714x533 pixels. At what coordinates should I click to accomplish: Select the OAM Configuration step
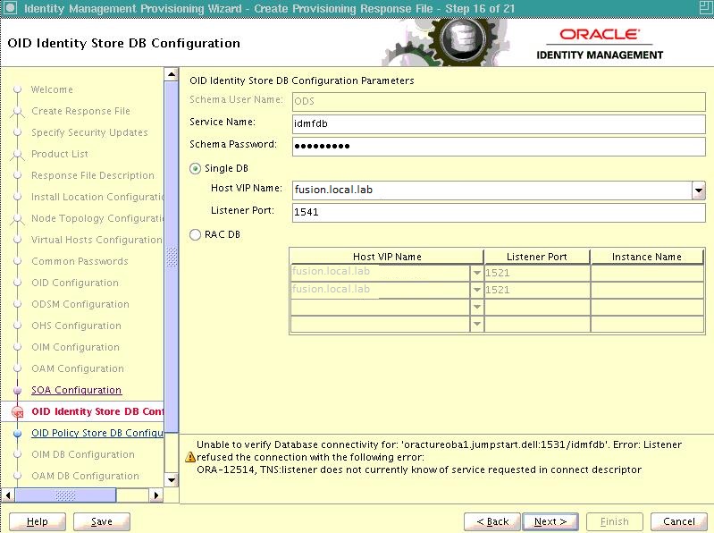click(x=78, y=368)
